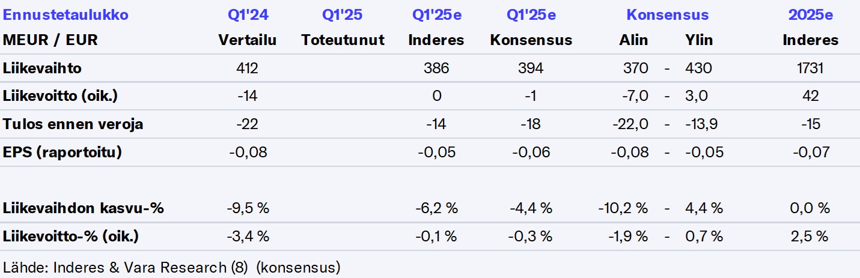860x278 pixels.
Task: Click the Toteutunut subheader
Action: [x=343, y=40]
